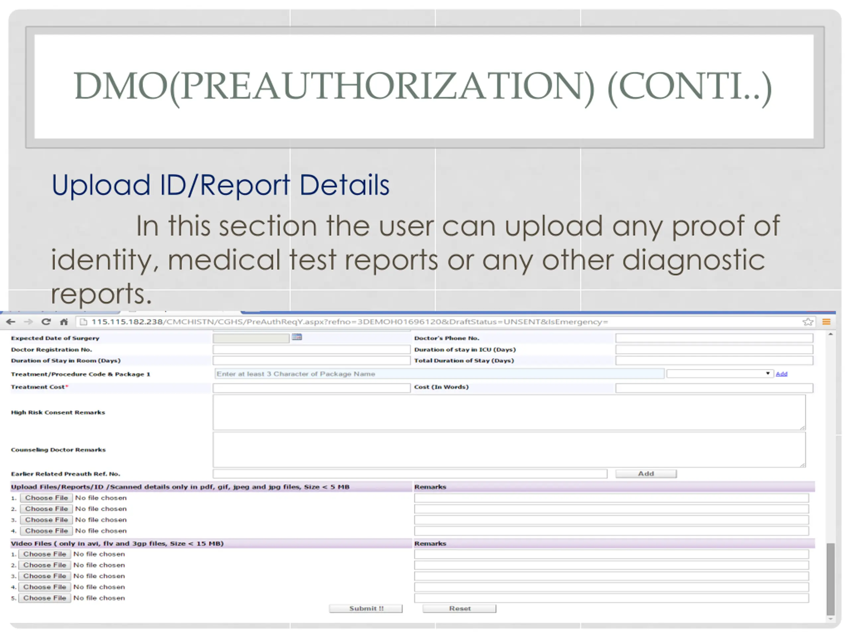Reload the page with refresh icon
This screenshot has width=850, height=637.
[x=46, y=322]
